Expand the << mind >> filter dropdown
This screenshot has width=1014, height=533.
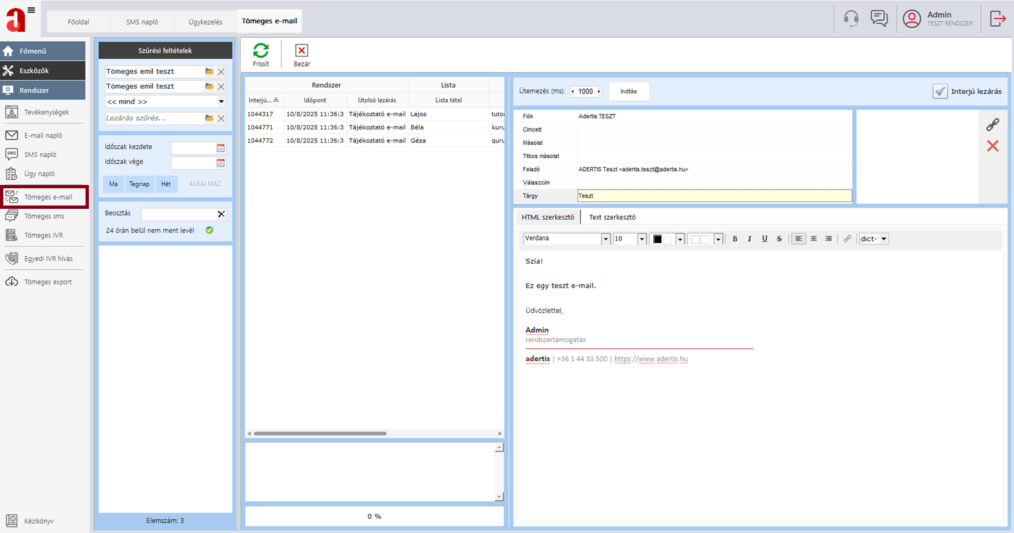click(222, 101)
